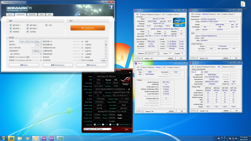251x141 pixels.
Task: Open AMD Radeon HD 7900 Series device dropdown
Action: pos(97,129)
